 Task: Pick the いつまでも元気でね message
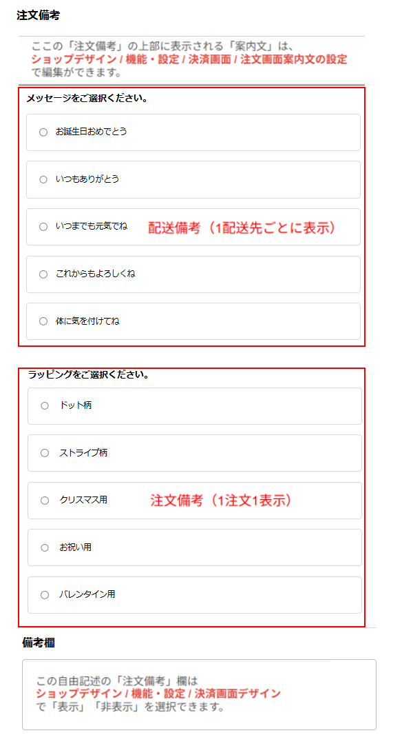point(43,226)
